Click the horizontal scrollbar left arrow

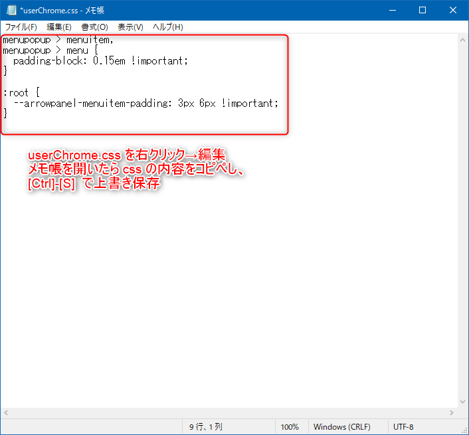point(6,413)
